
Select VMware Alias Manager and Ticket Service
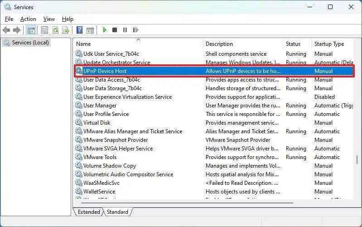click(x=133, y=131)
